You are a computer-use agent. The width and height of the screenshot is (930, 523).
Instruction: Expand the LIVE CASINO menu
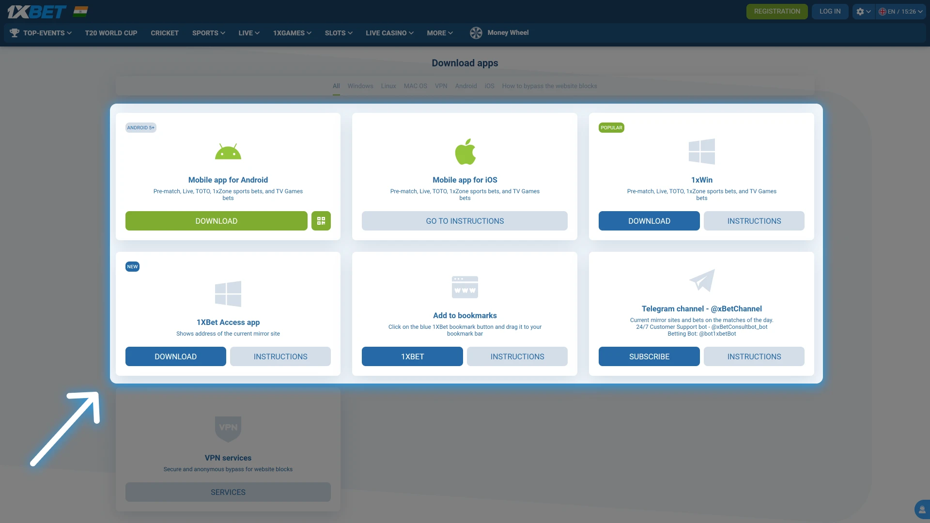coord(389,33)
